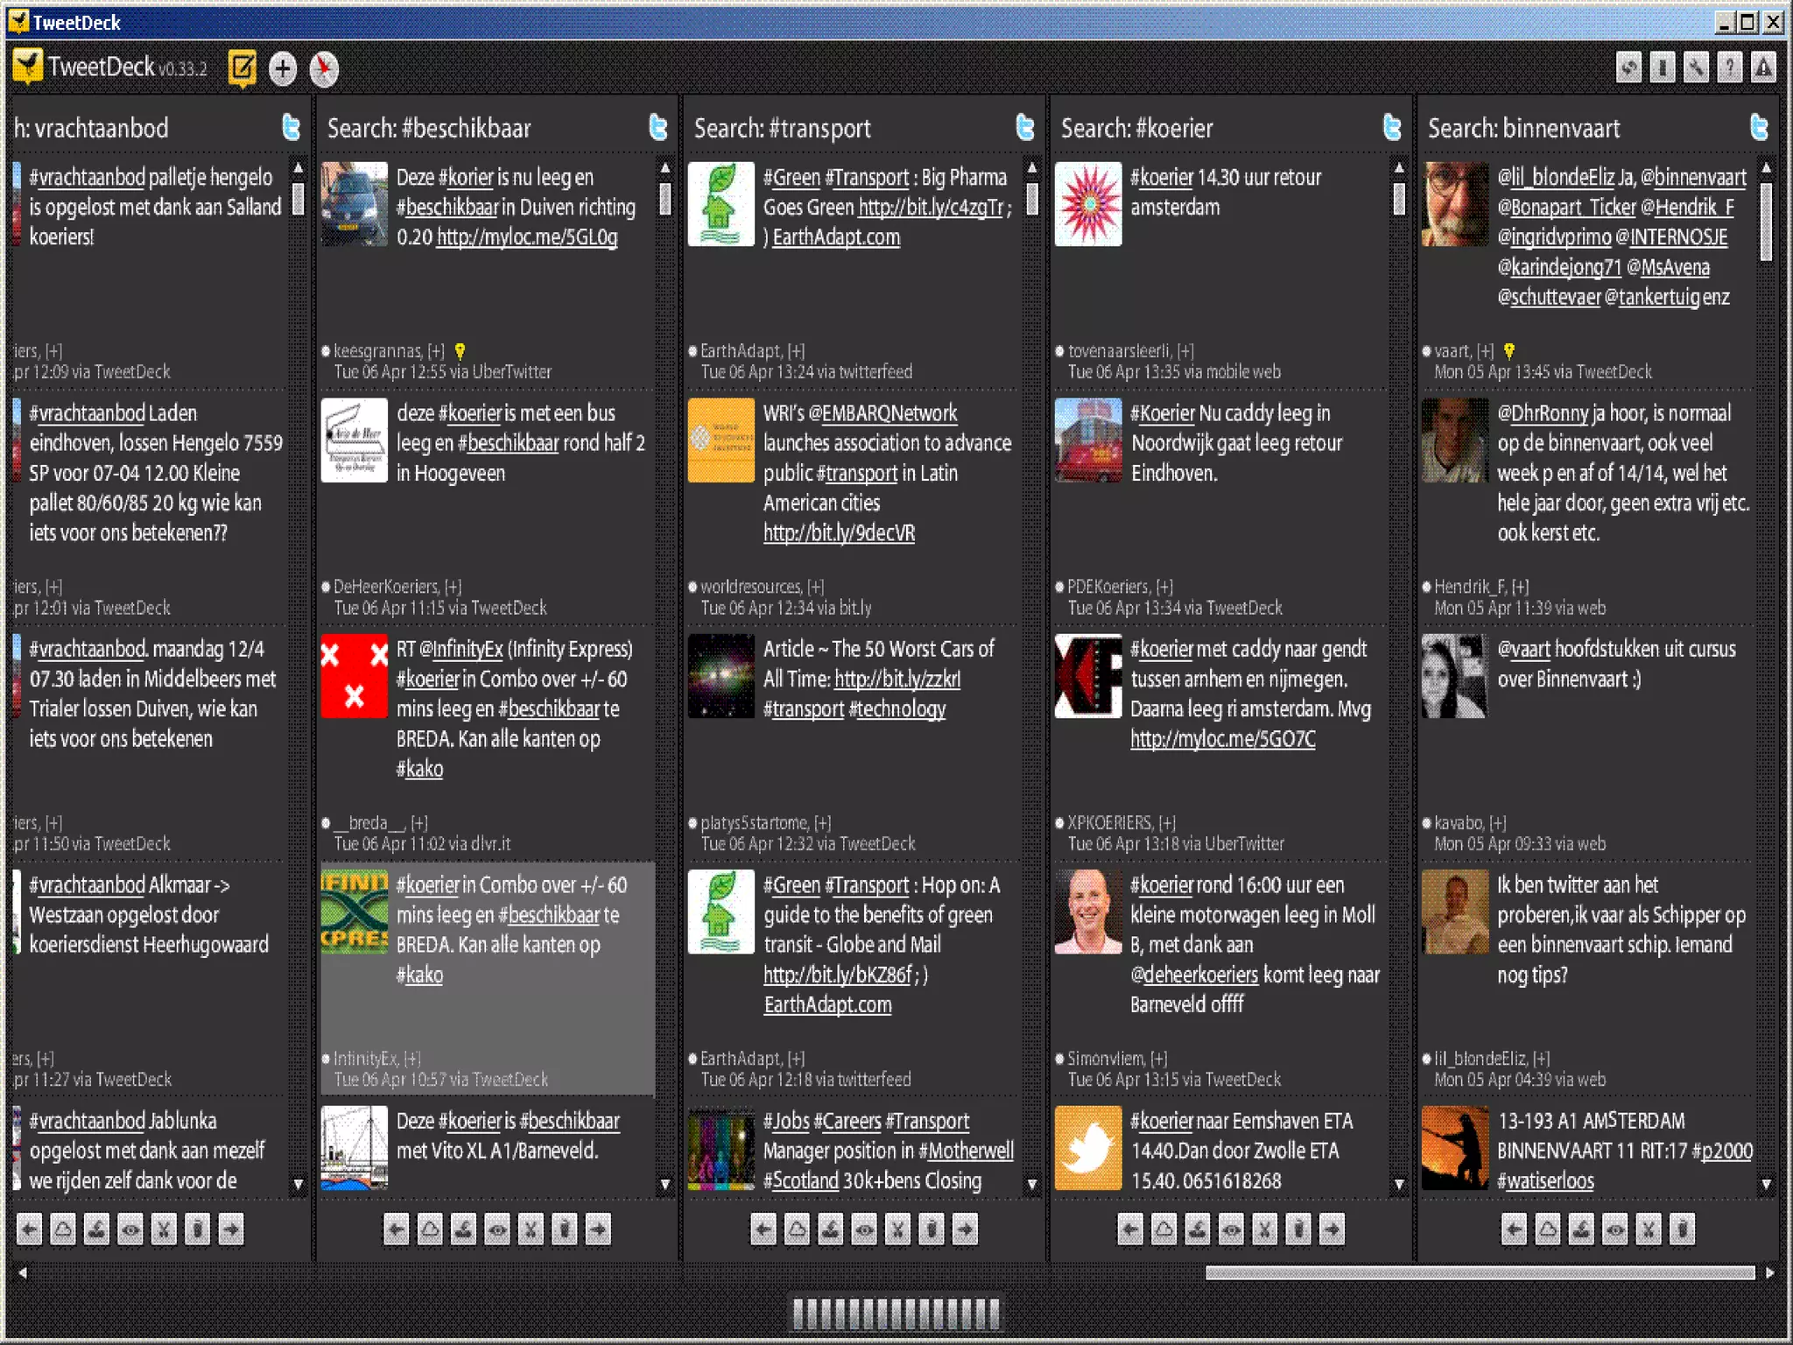Toggle eye icon under #koerier column
This screenshot has width=1793, height=1345.
coord(1231,1230)
